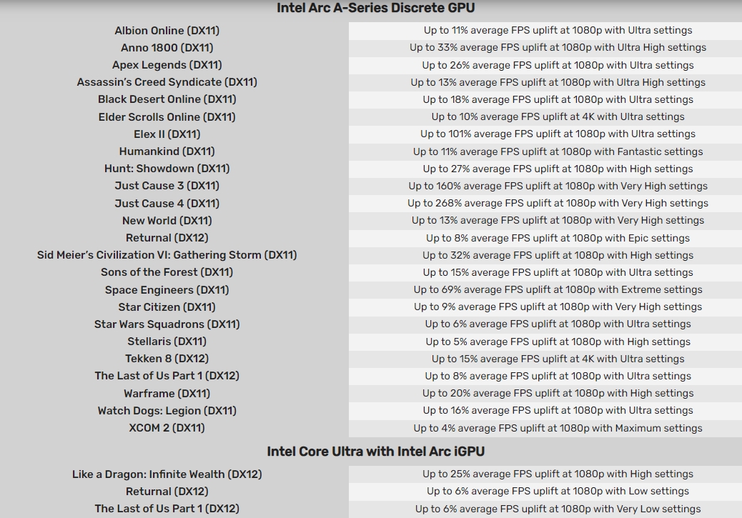This screenshot has width=742, height=518.
Task: Click the Anno 1800 (DX11) row label
Action: point(167,48)
